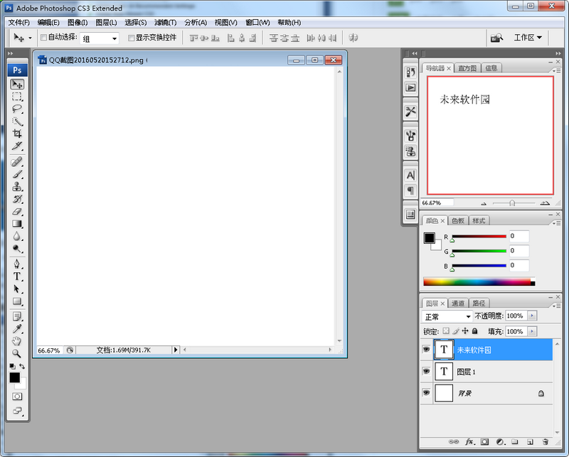This screenshot has height=457, width=569.
Task: Activate the Hand tool
Action: click(x=17, y=341)
